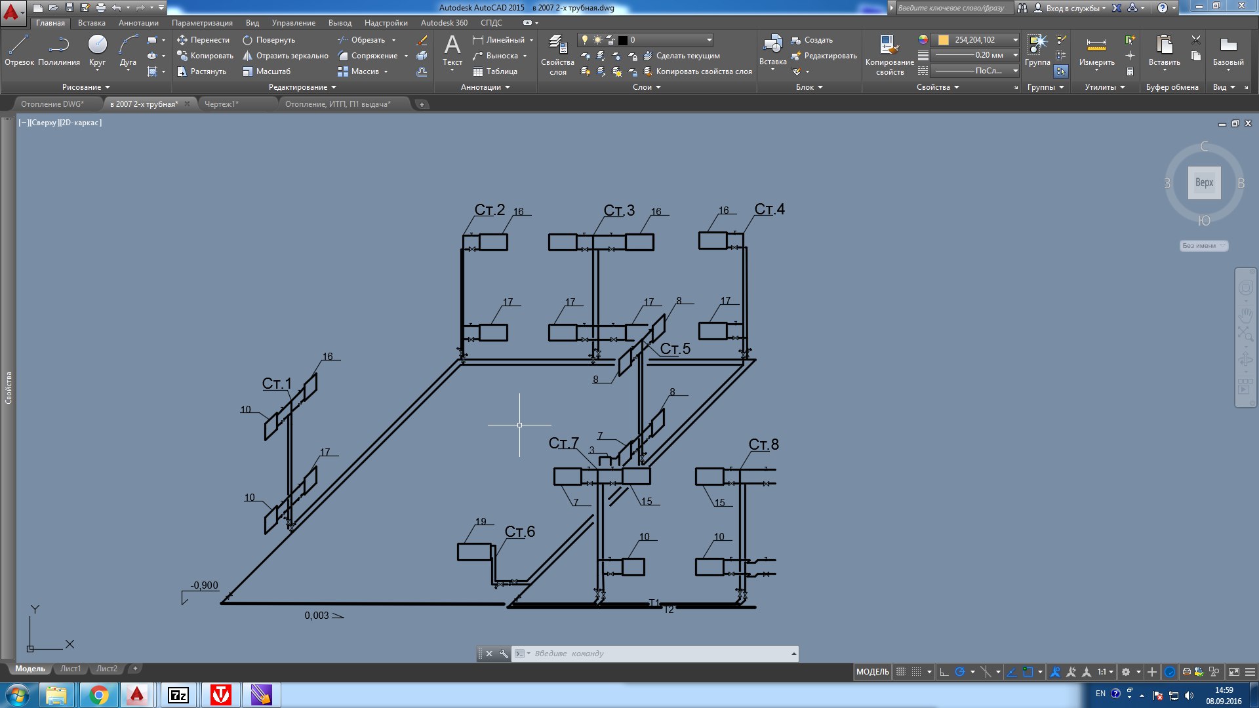The width and height of the screenshot is (1259, 708).
Task: Toggle polar tracking in status bar
Action: [x=960, y=672]
